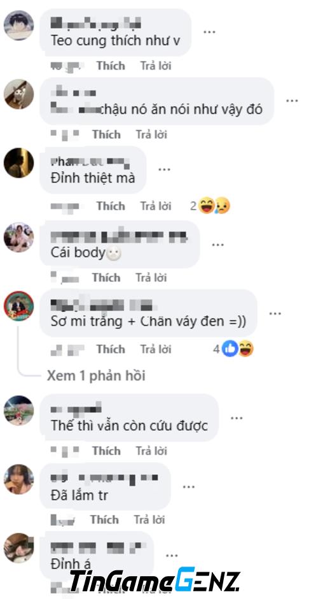The width and height of the screenshot is (309, 599).
Task: Open three-dot menu beside 'Cái body' comment
Action: pyautogui.click(x=217, y=245)
